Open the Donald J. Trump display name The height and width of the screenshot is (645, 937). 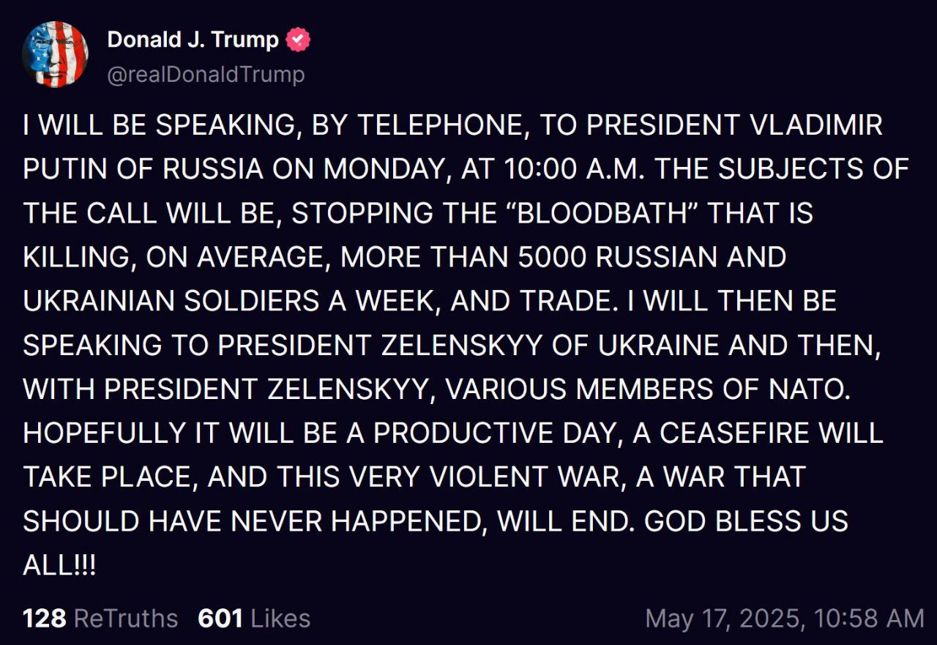coord(193,40)
